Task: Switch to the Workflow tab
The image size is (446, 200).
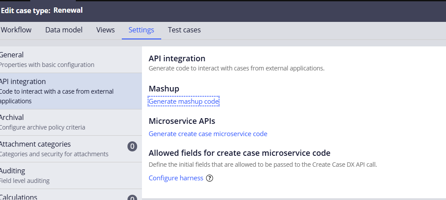Action: pyautogui.click(x=16, y=30)
